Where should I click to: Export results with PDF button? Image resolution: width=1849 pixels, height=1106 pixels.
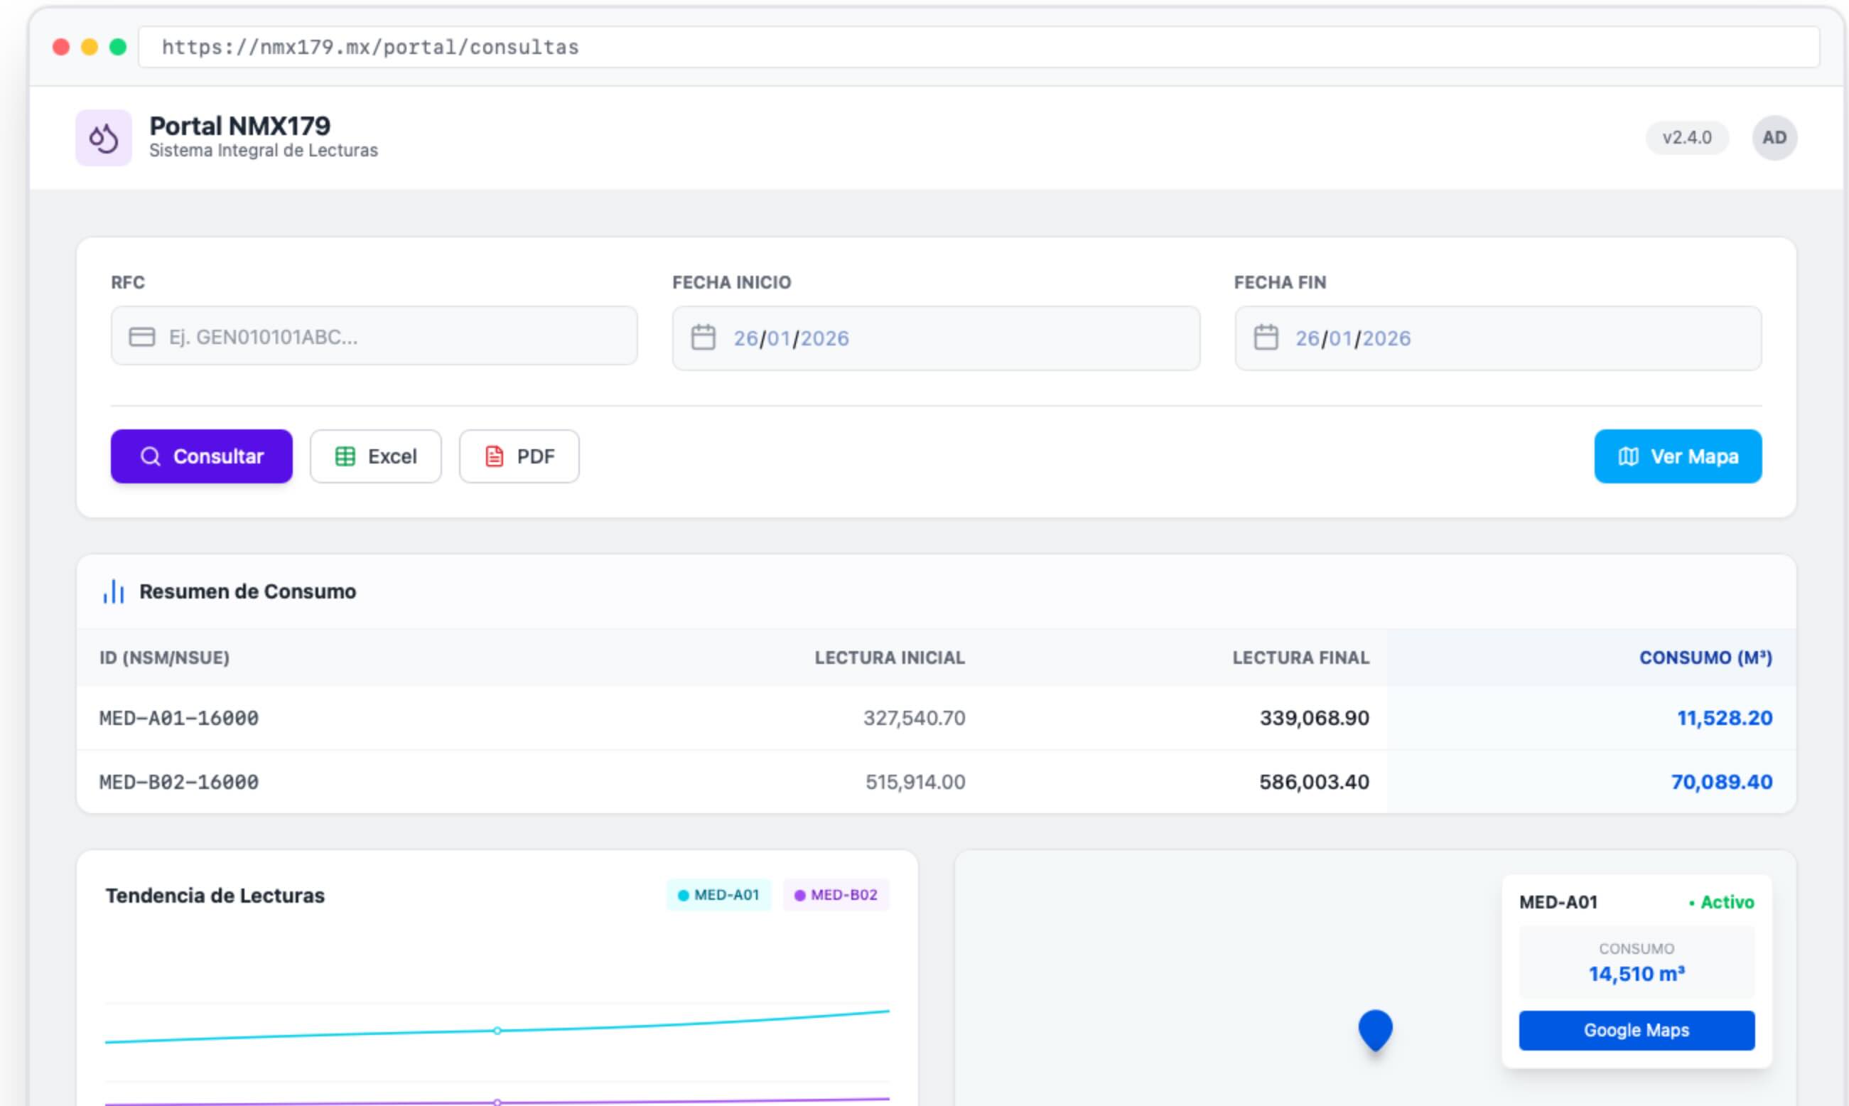[x=519, y=456]
